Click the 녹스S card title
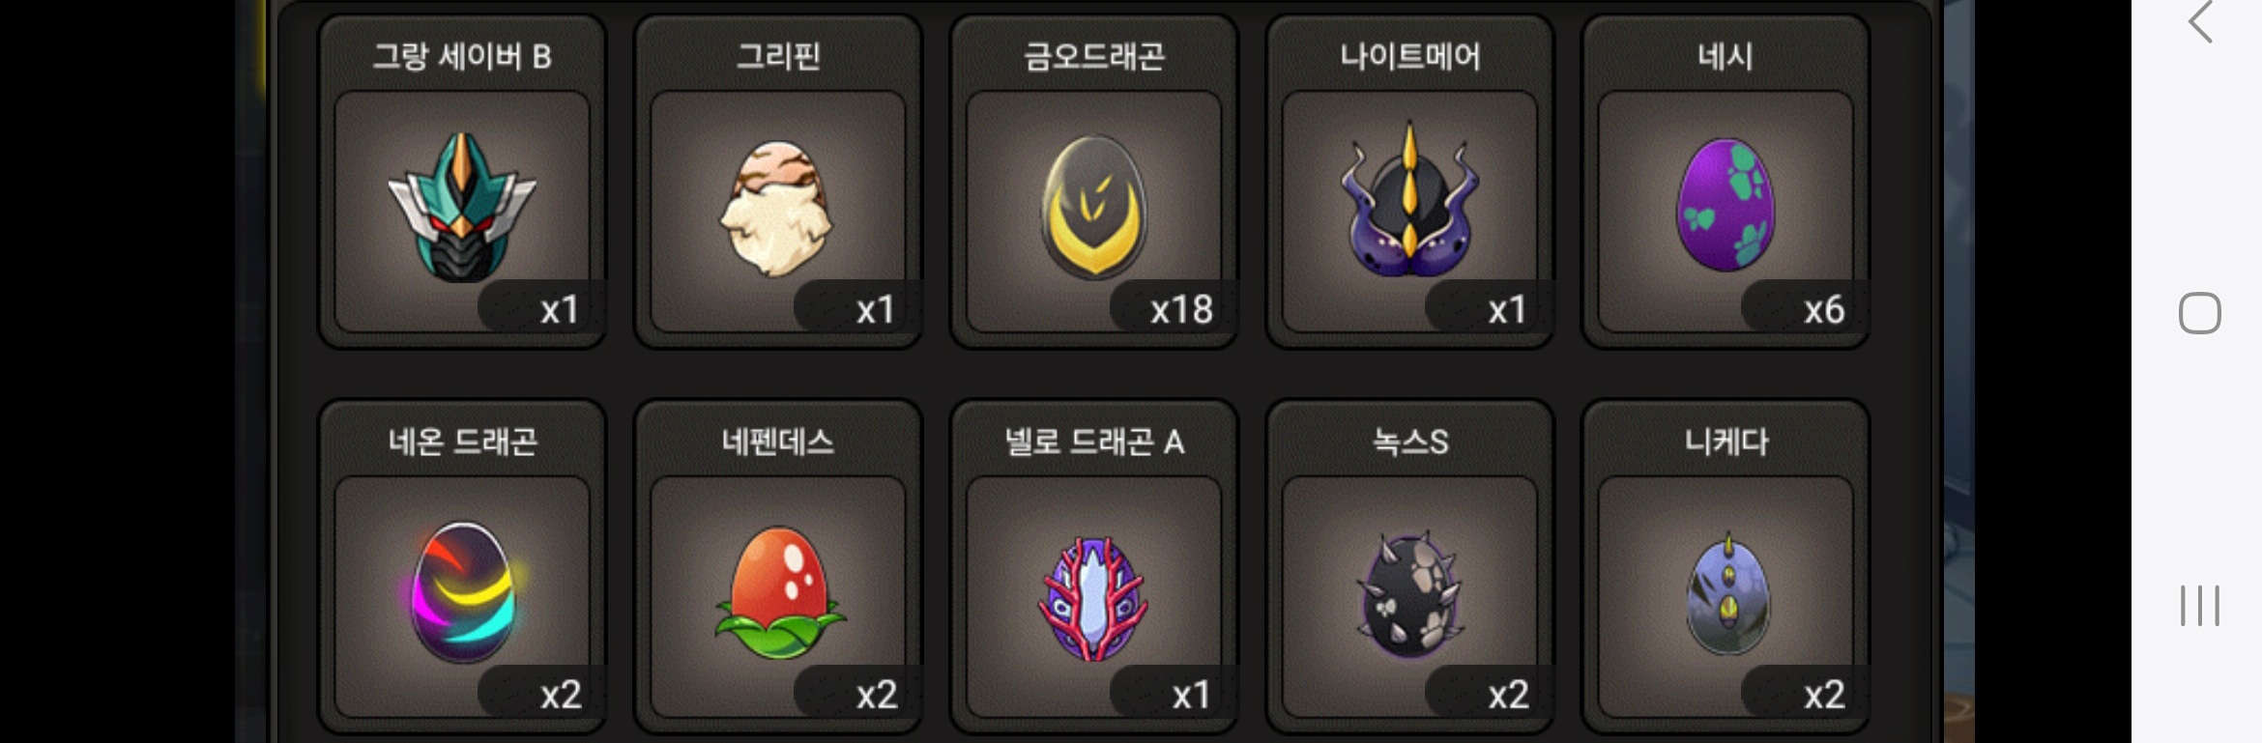Screen dimensions: 2262x743 coord(1409,442)
